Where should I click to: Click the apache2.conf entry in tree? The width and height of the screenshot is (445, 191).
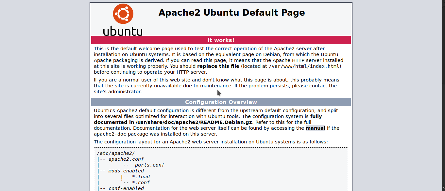point(126,159)
